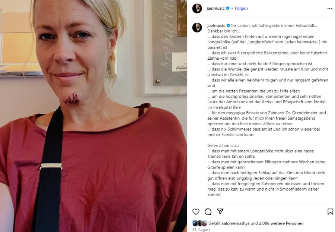Open jaelmusic username in caption
This screenshot has height=232, width=335.
(216, 25)
